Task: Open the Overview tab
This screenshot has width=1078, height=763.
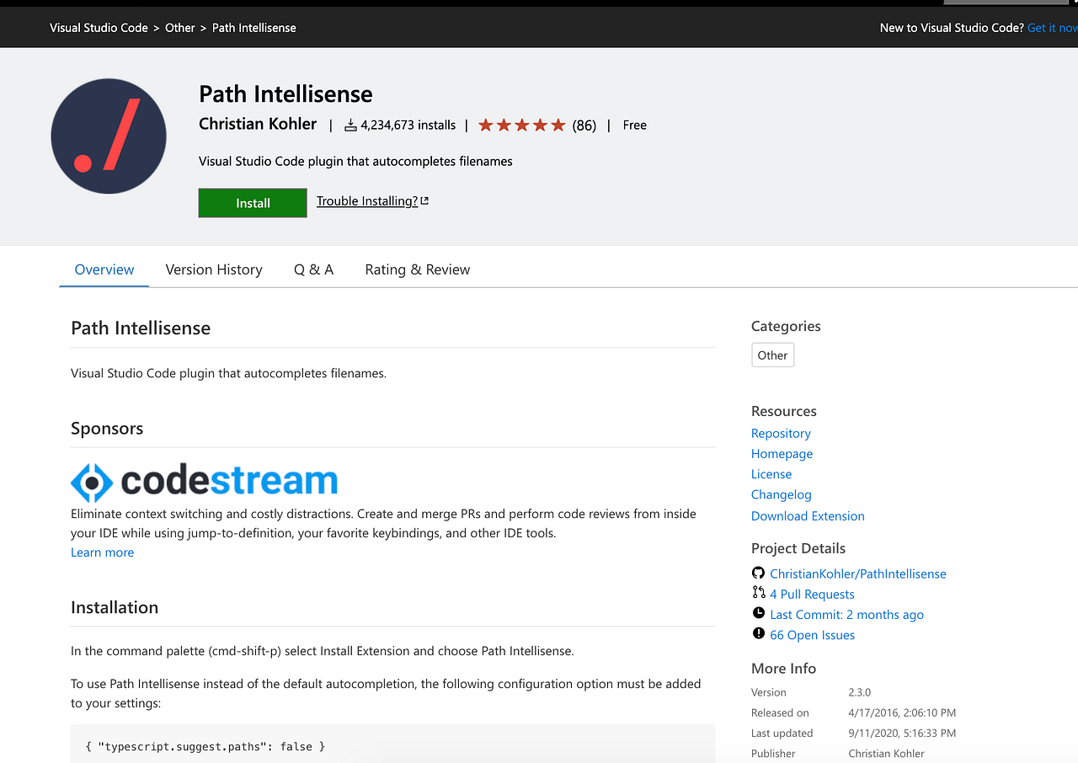Action: 104,269
